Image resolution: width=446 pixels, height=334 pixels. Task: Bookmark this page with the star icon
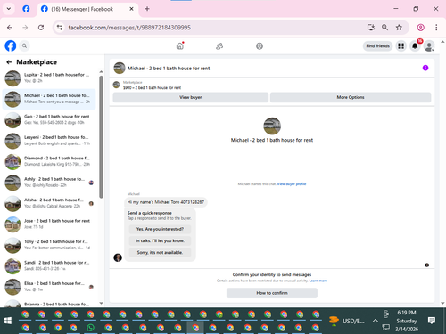(x=399, y=28)
